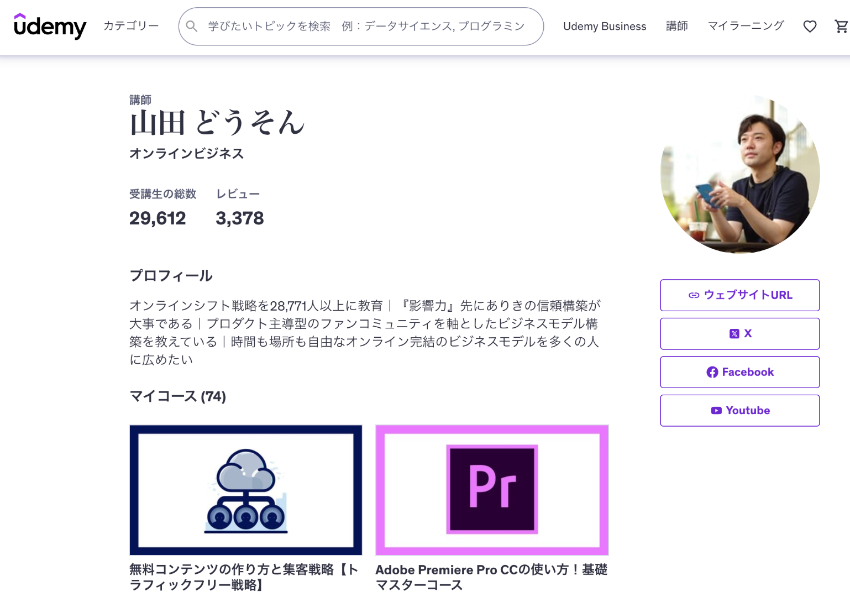Open the Facebook profile button
The height and width of the screenshot is (597, 850).
tap(740, 372)
